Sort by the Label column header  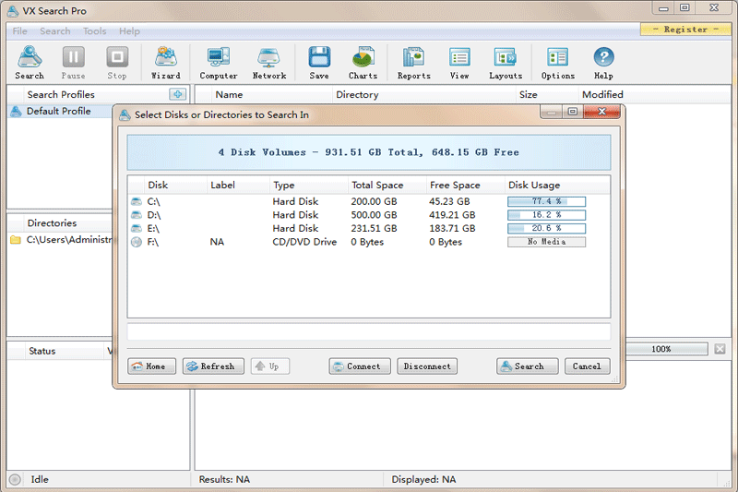click(x=238, y=185)
